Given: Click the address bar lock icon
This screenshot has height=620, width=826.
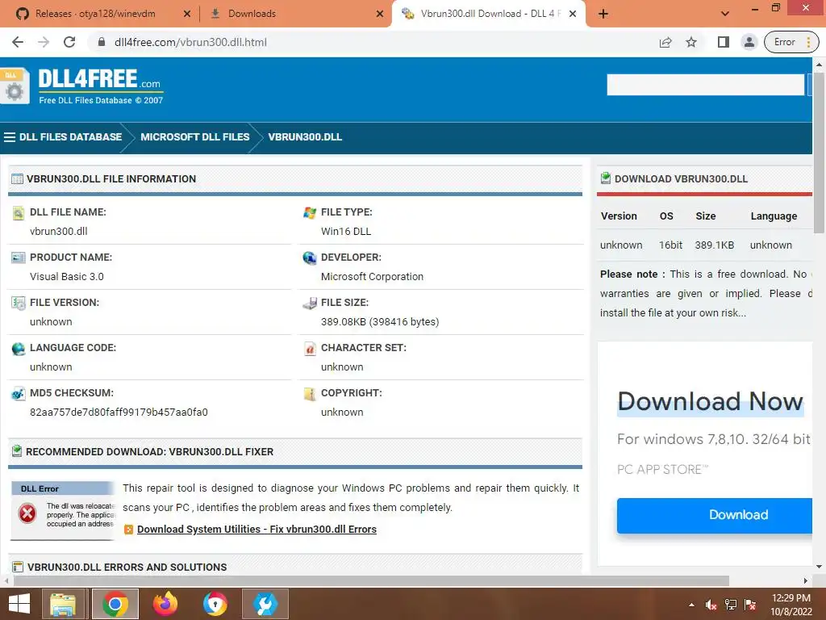Looking at the screenshot, I should (101, 42).
